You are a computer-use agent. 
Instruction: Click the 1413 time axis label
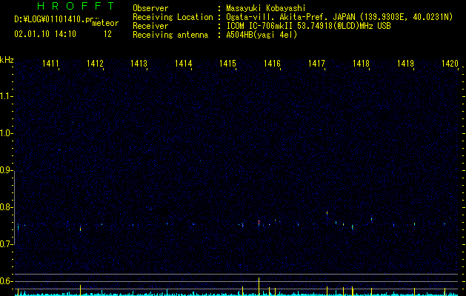click(x=139, y=64)
